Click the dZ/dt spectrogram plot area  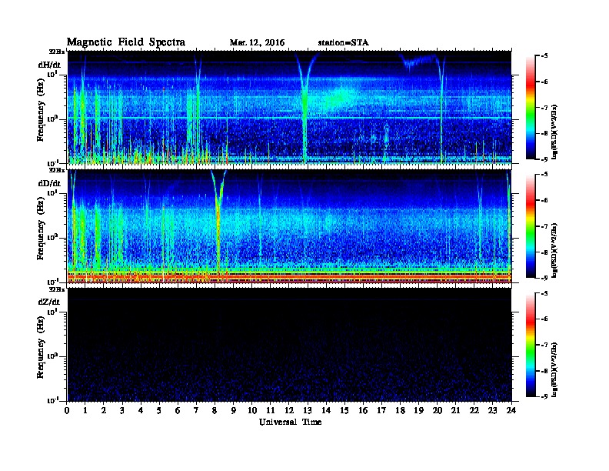click(289, 345)
